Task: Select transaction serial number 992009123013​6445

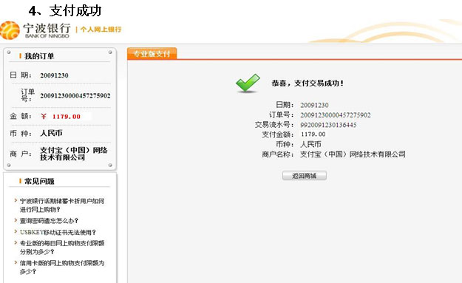Action: (328, 125)
